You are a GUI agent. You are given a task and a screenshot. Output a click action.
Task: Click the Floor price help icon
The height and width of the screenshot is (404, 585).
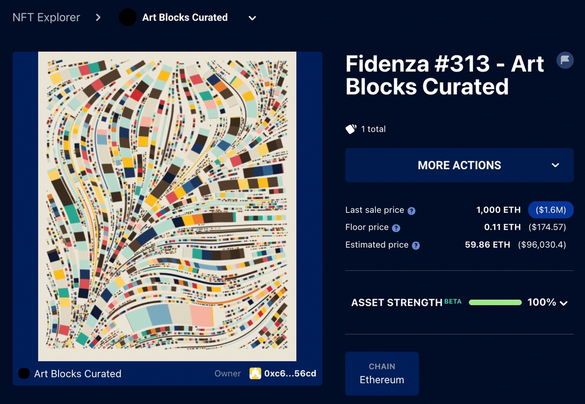tap(396, 228)
